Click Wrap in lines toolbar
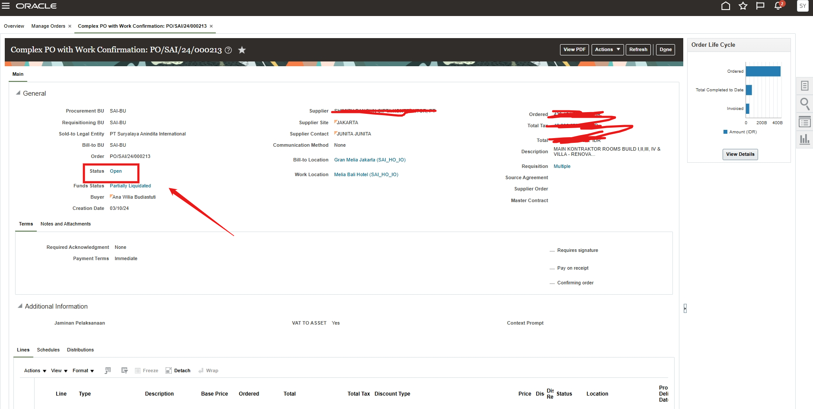Screen dimensions: 813x409 [208, 371]
